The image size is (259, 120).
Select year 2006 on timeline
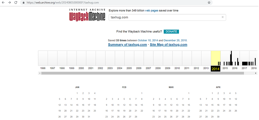coord(139,68)
